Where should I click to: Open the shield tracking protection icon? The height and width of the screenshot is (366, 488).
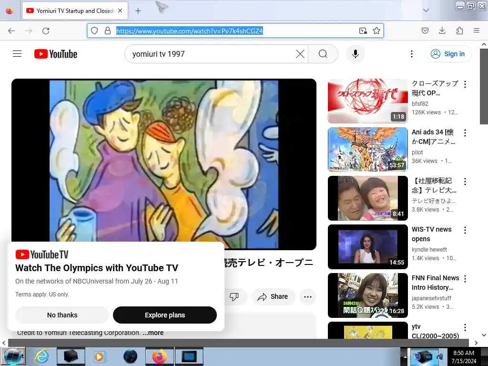(94, 30)
